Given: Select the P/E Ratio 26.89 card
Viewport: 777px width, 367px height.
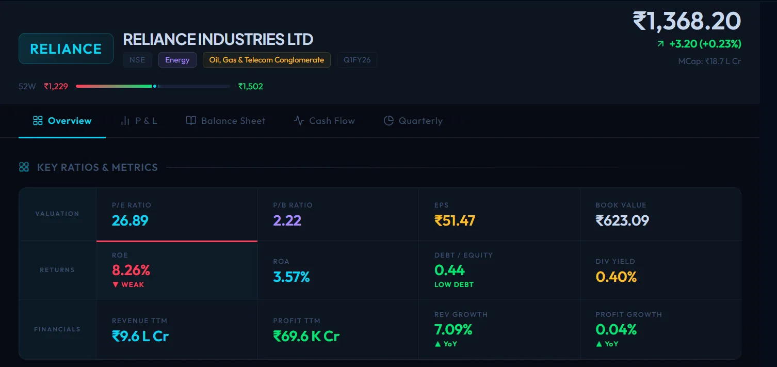Looking at the screenshot, I should pos(177,214).
